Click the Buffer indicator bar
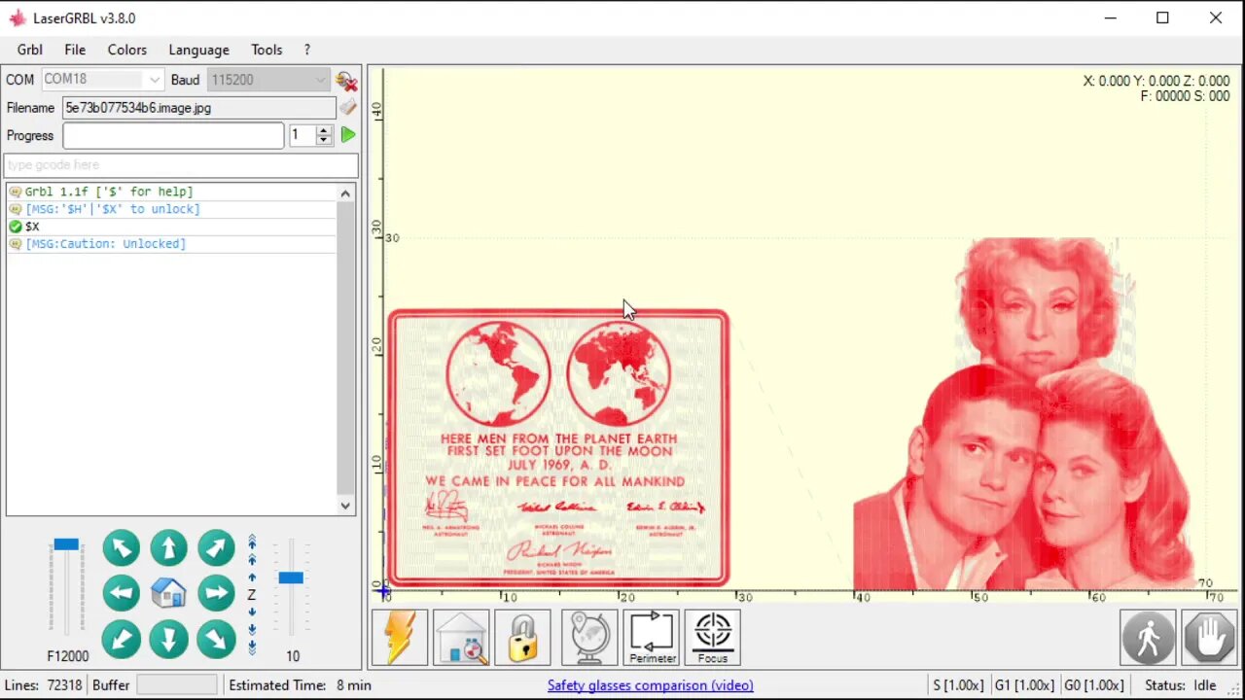 pyautogui.click(x=177, y=685)
